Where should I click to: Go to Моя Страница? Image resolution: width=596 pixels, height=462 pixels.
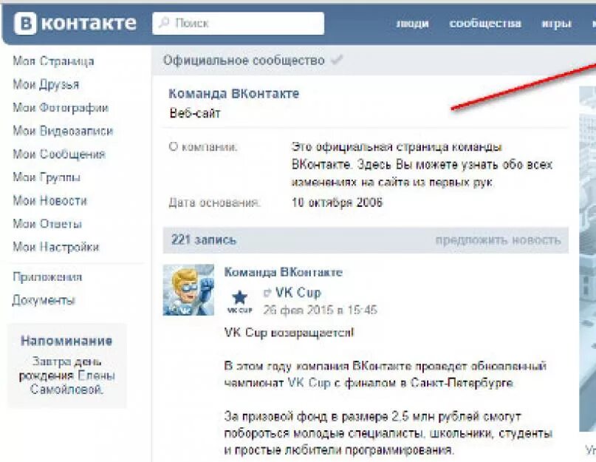(x=53, y=61)
